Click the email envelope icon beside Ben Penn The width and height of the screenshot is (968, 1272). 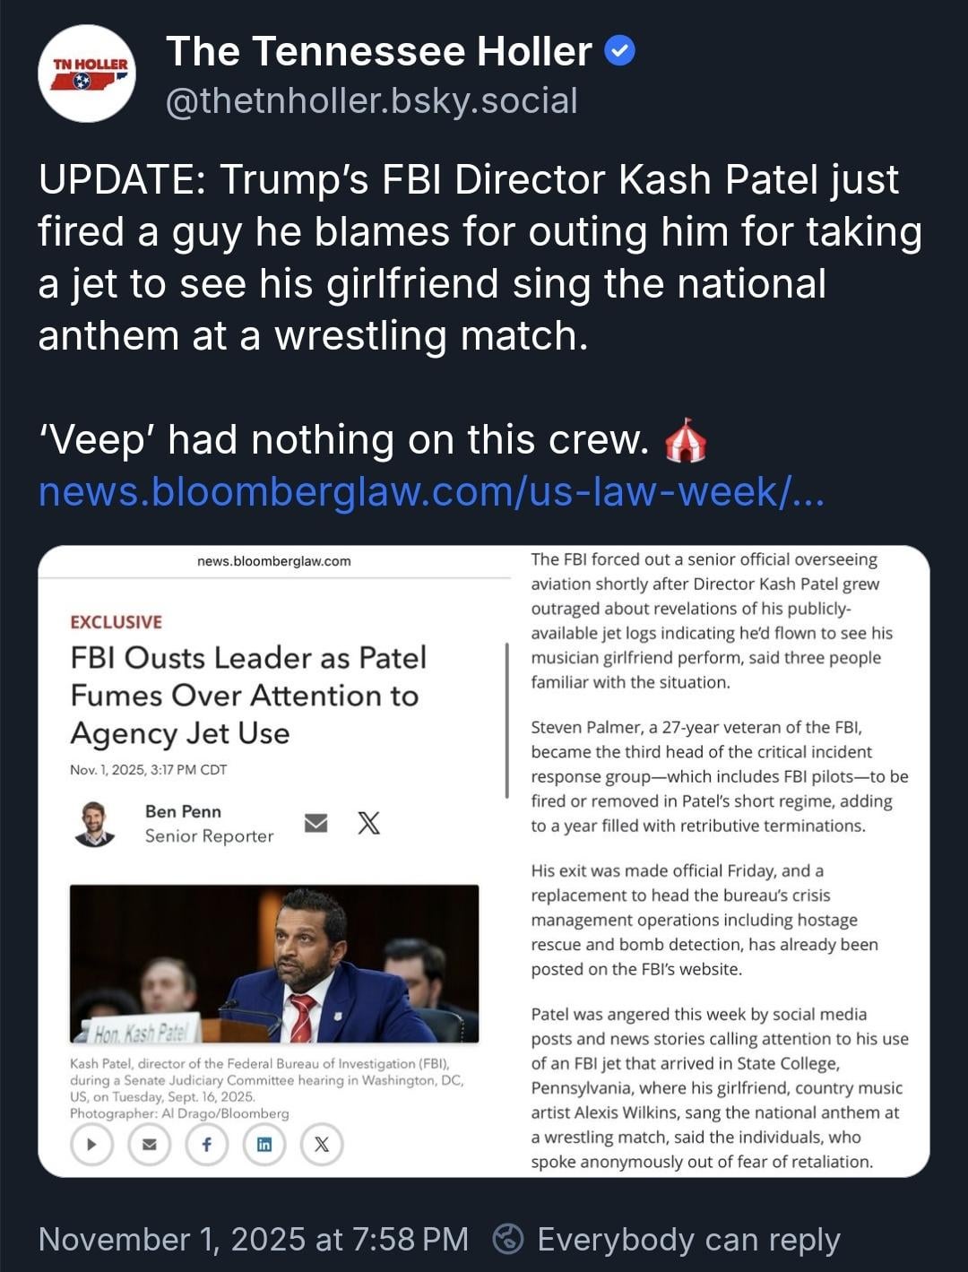tap(315, 822)
